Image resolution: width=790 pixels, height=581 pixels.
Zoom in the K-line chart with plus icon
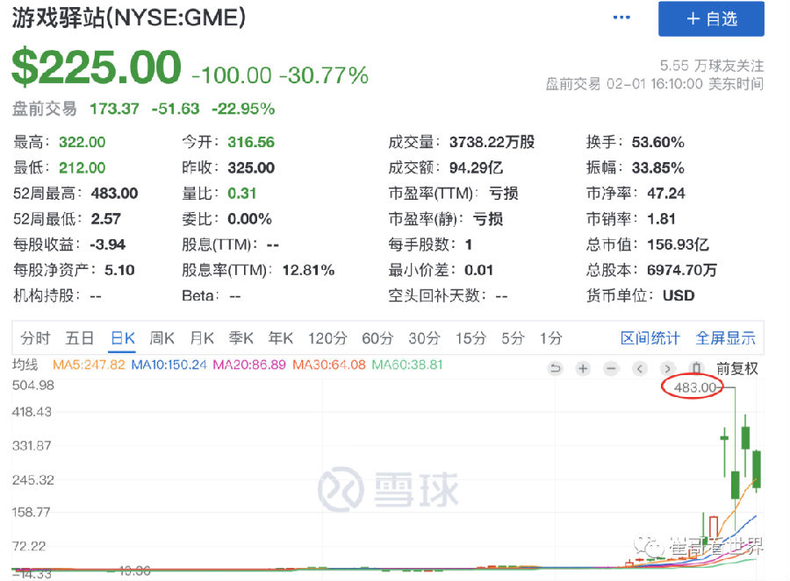(583, 369)
